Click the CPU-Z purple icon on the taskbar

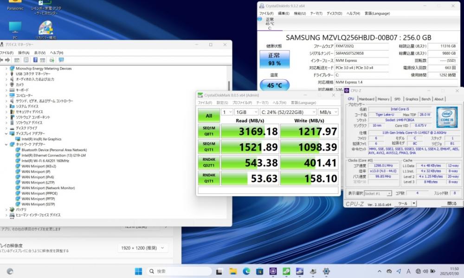273,271
